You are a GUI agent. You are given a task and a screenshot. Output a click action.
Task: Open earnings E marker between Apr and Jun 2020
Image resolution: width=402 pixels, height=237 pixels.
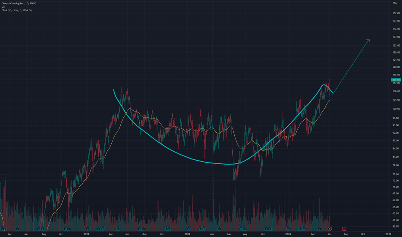pyautogui.click(x=17, y=228)
